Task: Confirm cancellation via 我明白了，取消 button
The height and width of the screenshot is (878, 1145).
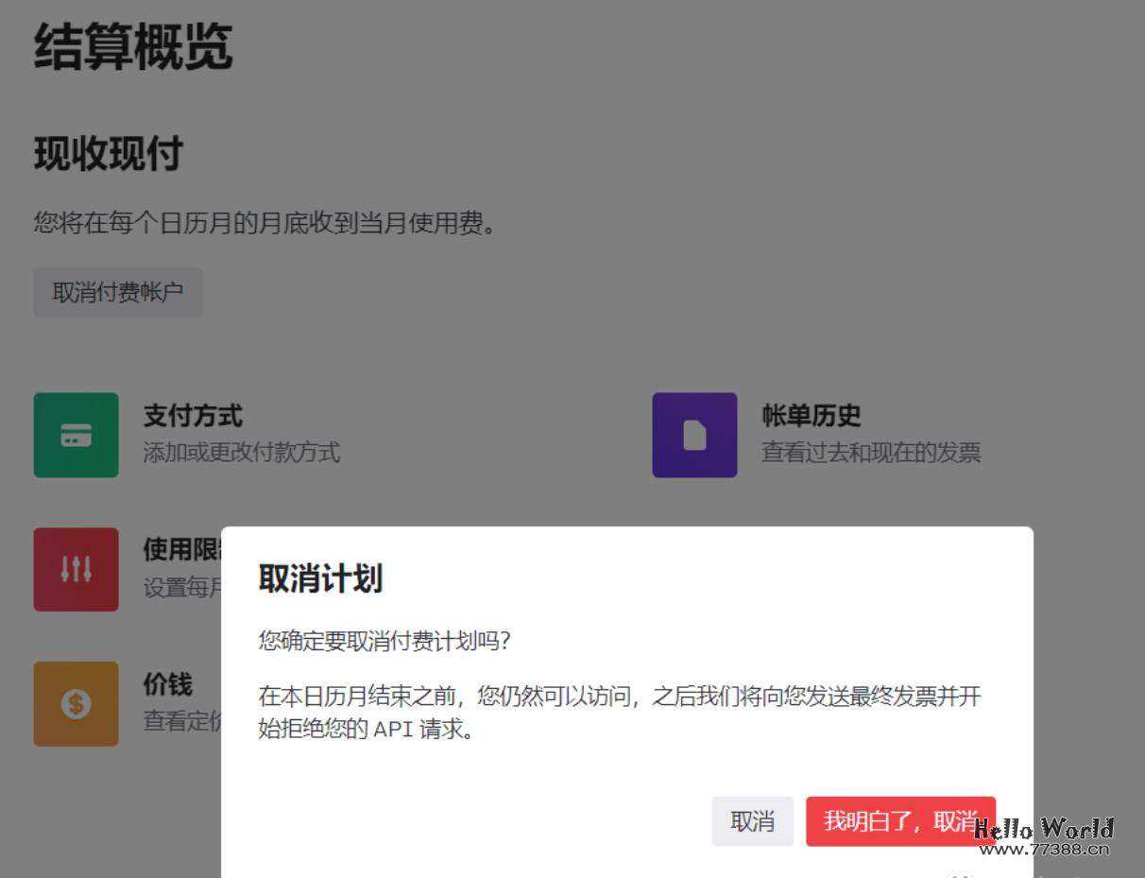Action: 901,820
